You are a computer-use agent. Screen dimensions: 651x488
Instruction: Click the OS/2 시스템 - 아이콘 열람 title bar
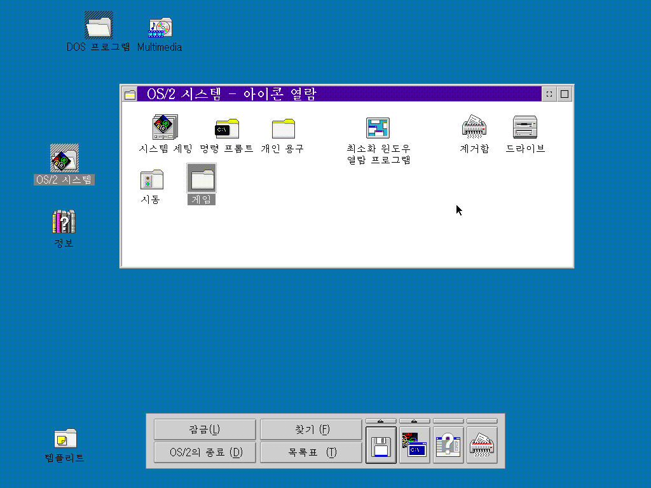coord(339,94)
